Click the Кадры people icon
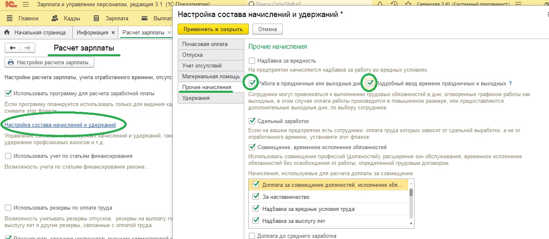 point(55,18)
